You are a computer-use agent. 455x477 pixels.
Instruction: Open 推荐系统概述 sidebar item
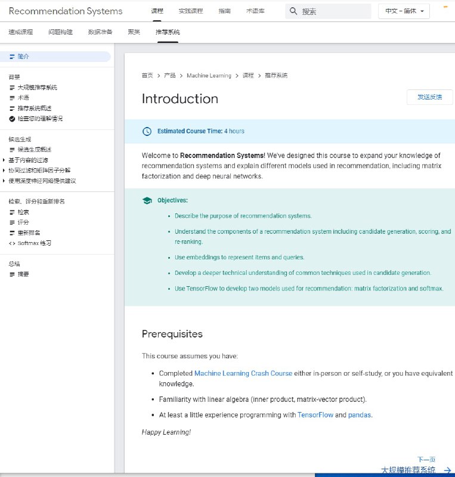(x=35, y=109)
